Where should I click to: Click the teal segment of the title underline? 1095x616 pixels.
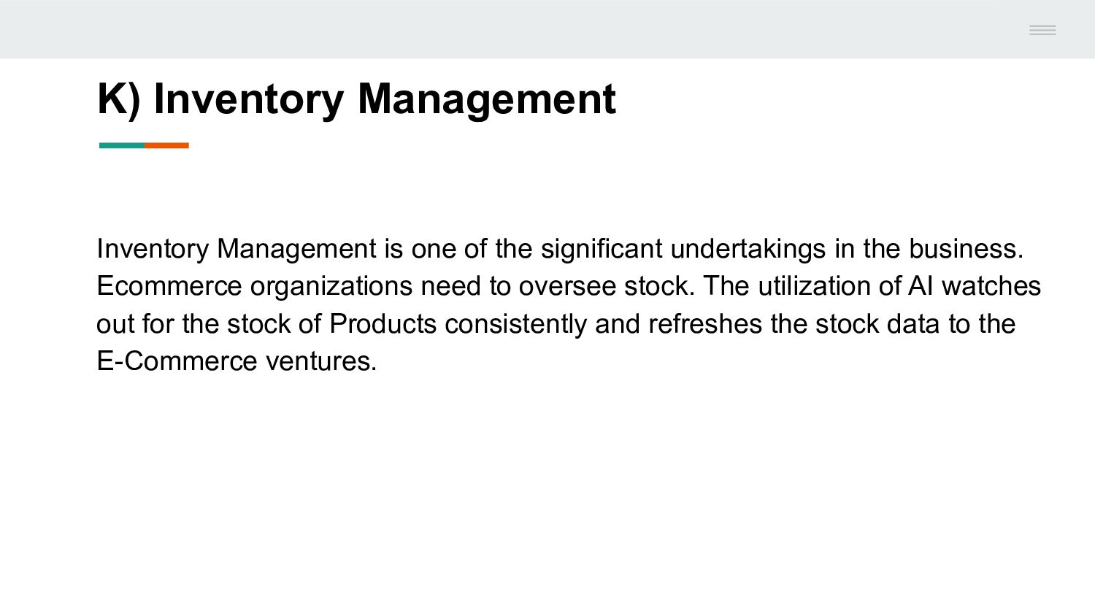[122, 145]
